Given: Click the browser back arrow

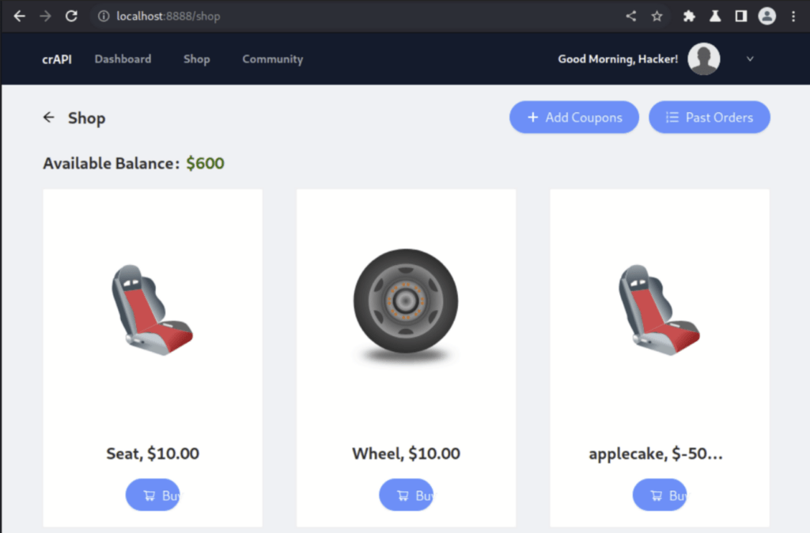Looking at the screenshot, I should point(19,16).
